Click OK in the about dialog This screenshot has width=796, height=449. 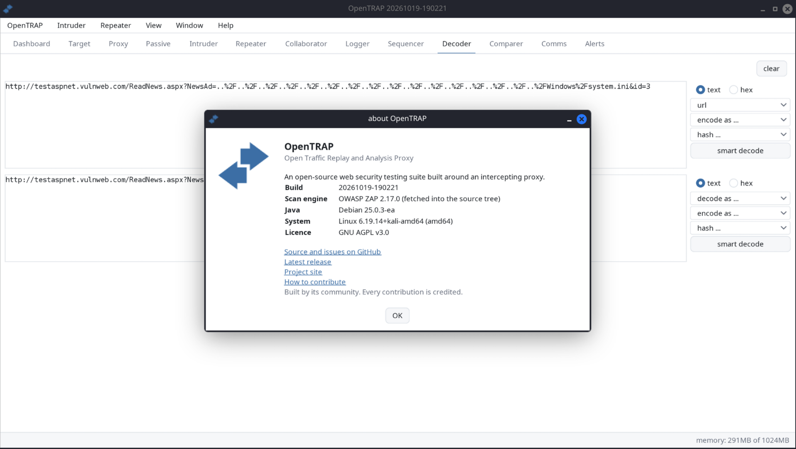pyautogui.click(x=397, y=316)
